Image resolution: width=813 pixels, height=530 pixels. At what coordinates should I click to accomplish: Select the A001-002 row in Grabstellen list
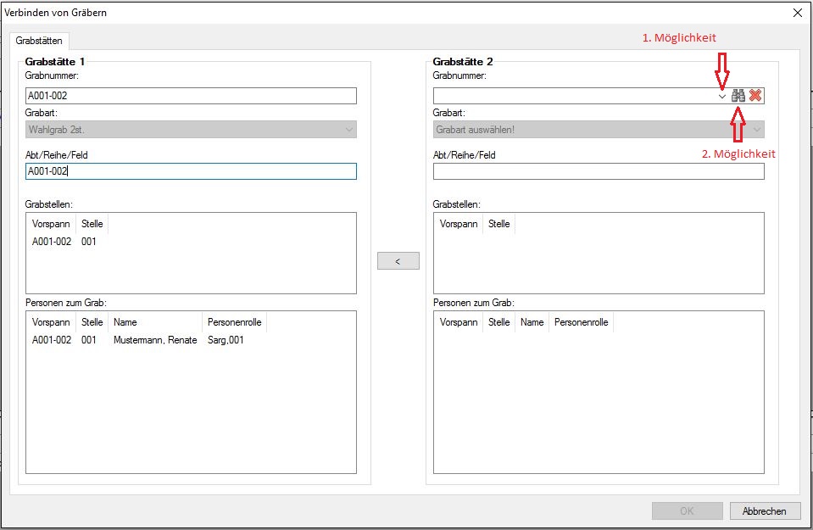52,242
